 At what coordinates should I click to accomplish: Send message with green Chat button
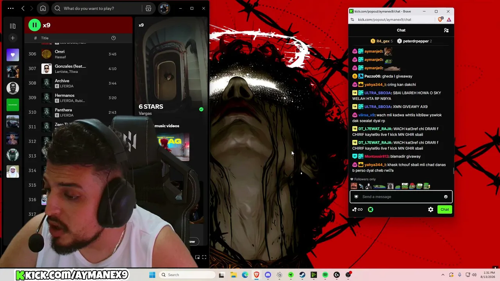coord(445,210)
